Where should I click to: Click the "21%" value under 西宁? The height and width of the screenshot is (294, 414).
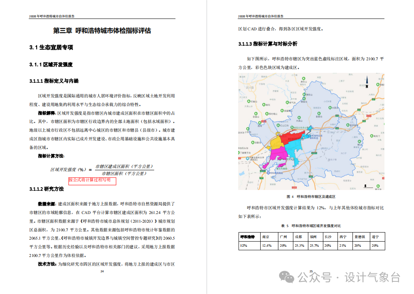[x=343, y=246]
